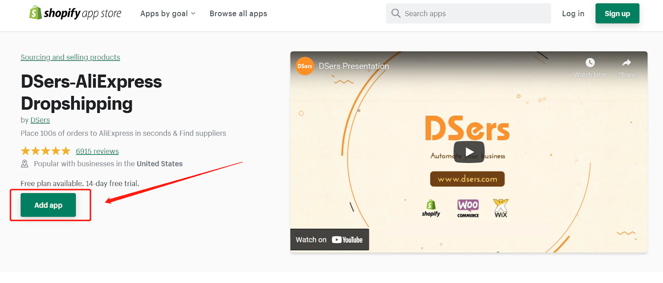Viewport: 663px width, 283px height.
Task: Click 'Free plan available. 14-day free trial.' text
Action: [x=80, y=184]
